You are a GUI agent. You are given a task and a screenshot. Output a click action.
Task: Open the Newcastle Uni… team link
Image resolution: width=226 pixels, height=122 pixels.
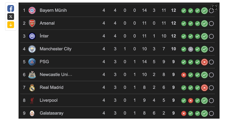(56, 75)
